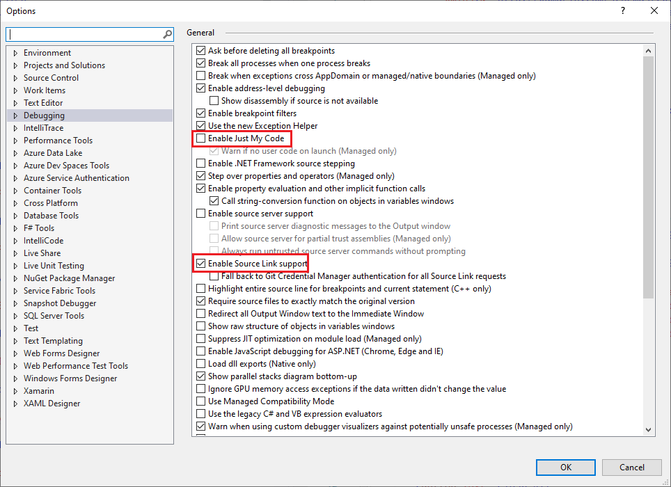The height and width of the screenshot is (487, 671).
Task: Select Performance Tools category
Action: 58,141
